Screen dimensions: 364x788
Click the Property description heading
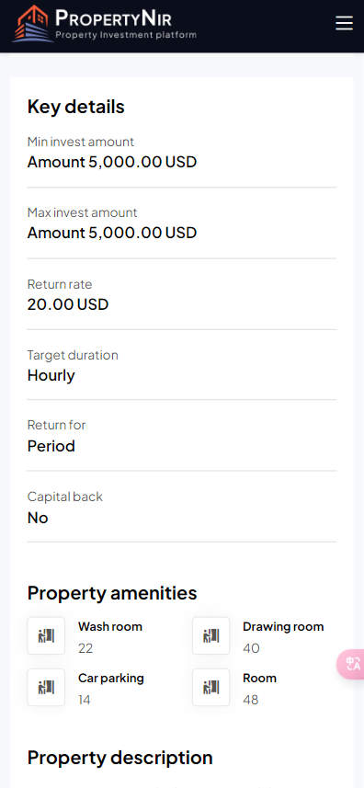120,758
